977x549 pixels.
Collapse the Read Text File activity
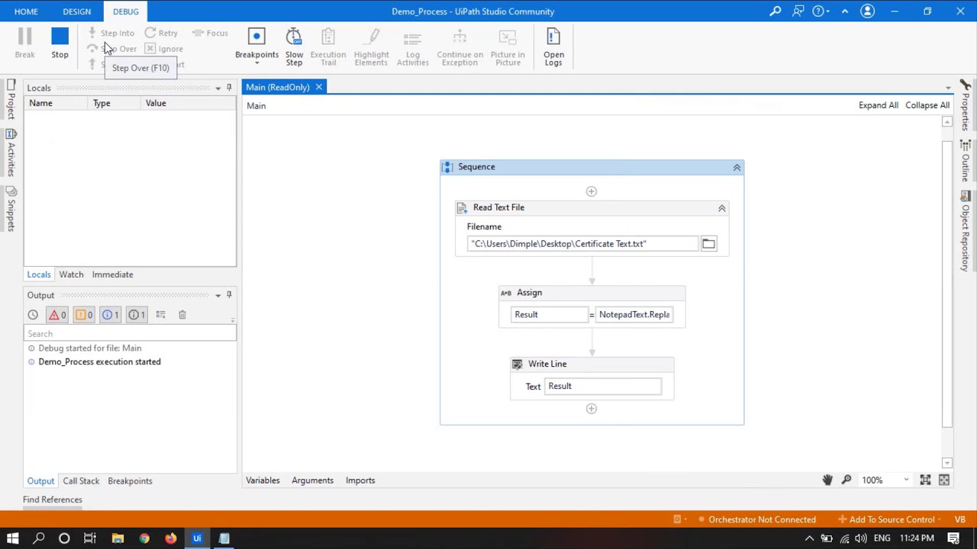point(721,208)
